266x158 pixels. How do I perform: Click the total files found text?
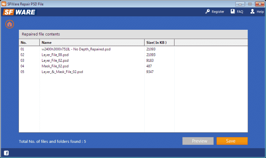[52, 141]
